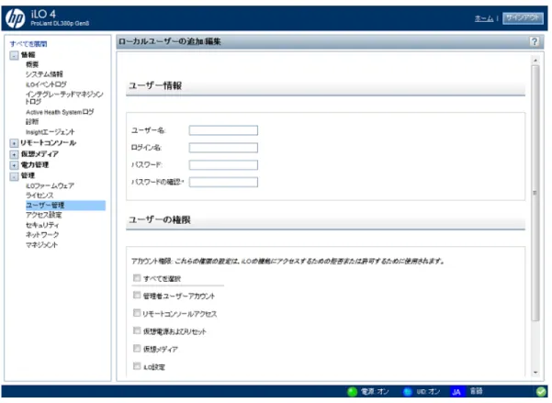Expand the 仮想メディア sidebar section
This screenshot has height=403, width=552.
(14, 154)
